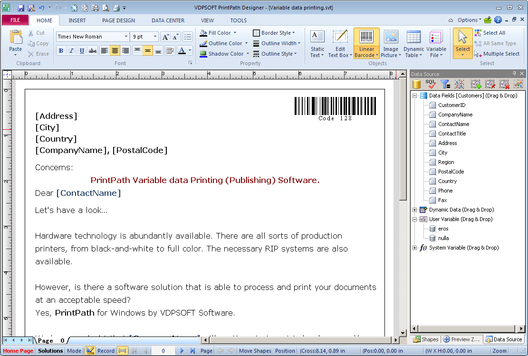The image size is (528, 356).
Task: Click the Save icon in quick access toolbar
Action: click(21, 8)
